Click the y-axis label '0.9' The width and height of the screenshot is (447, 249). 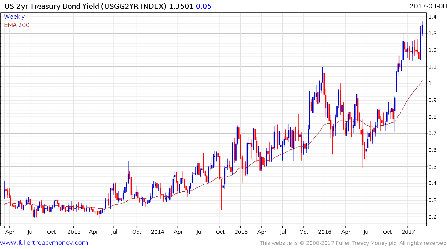(x=432, y=100)
